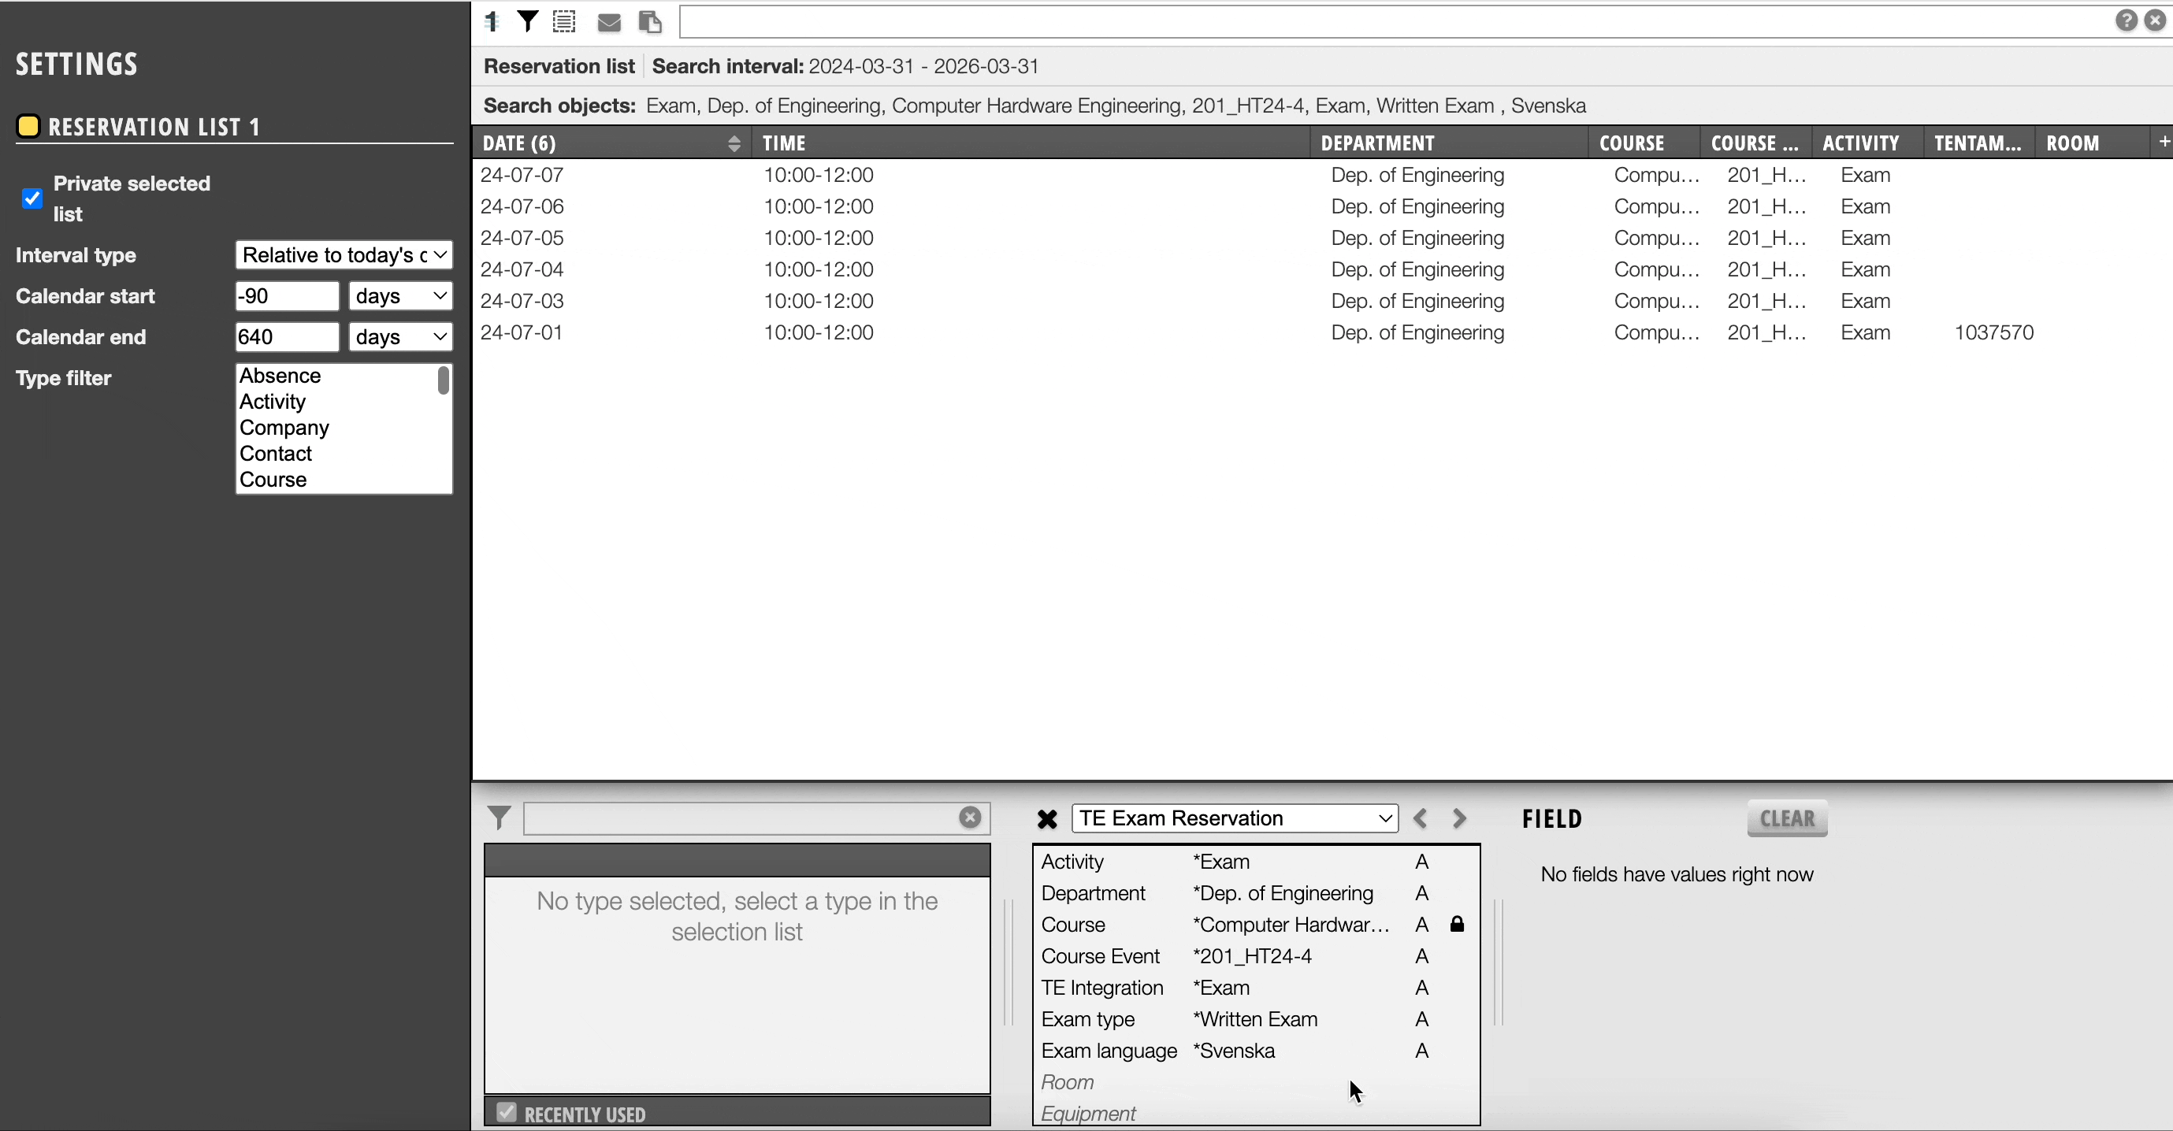Select the Course Event *201_HT24-4 row

(x=1256, y=956)
